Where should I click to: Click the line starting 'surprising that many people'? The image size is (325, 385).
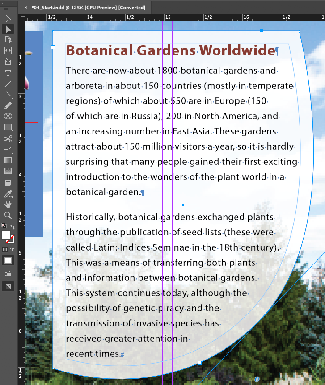[182, 162]
